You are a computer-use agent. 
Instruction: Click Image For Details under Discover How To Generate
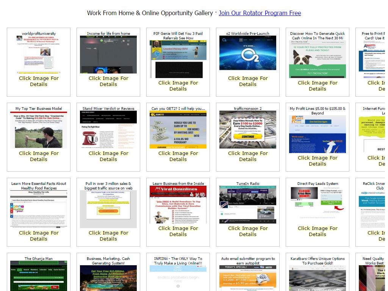[x=318, y=86]
